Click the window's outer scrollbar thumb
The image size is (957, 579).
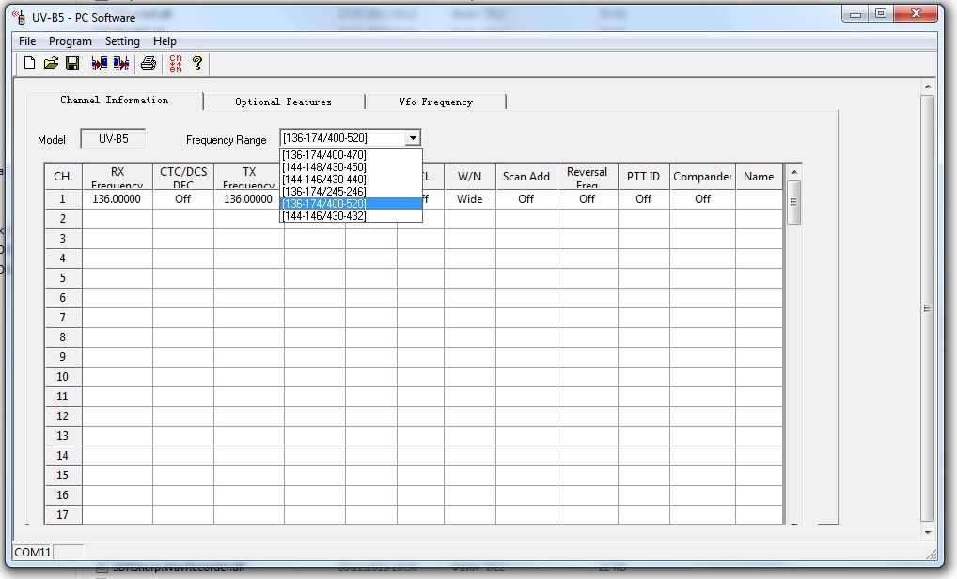click(x=928, y=308)
